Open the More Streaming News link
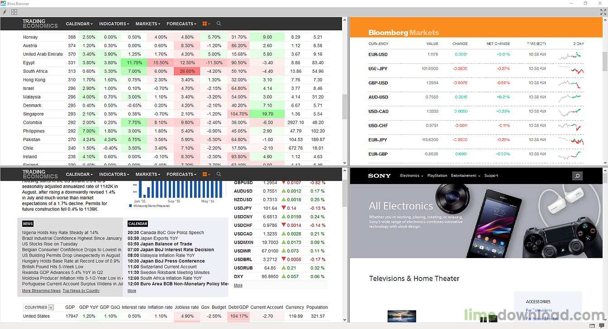Screen dimensions: 608x329 [41, 291]
